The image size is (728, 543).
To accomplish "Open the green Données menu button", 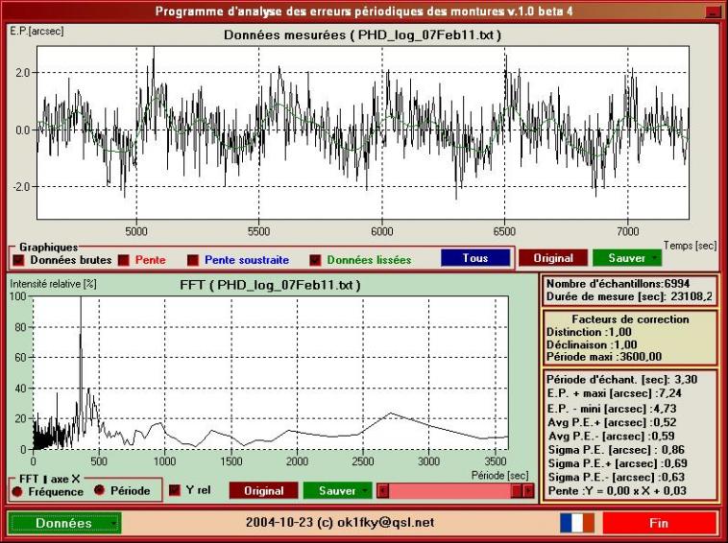I will click(64, 523).
